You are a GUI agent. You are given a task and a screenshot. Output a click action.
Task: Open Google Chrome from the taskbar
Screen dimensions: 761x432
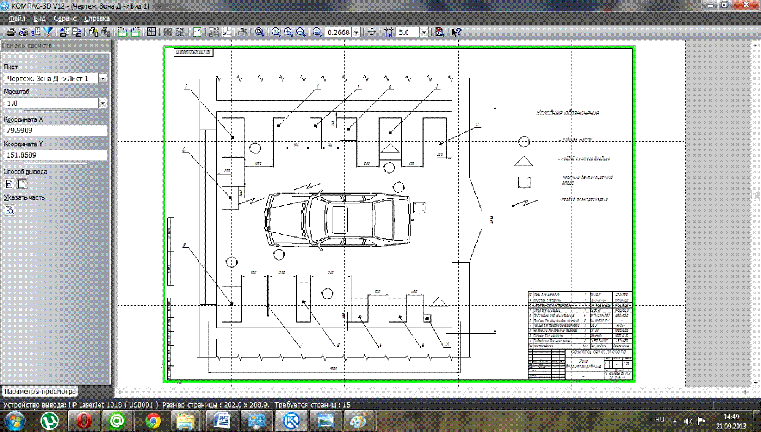coord(152,420)
